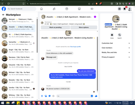135x105 pixels.
Task: Open the View buyer profile link
Action: click(75, 47)
